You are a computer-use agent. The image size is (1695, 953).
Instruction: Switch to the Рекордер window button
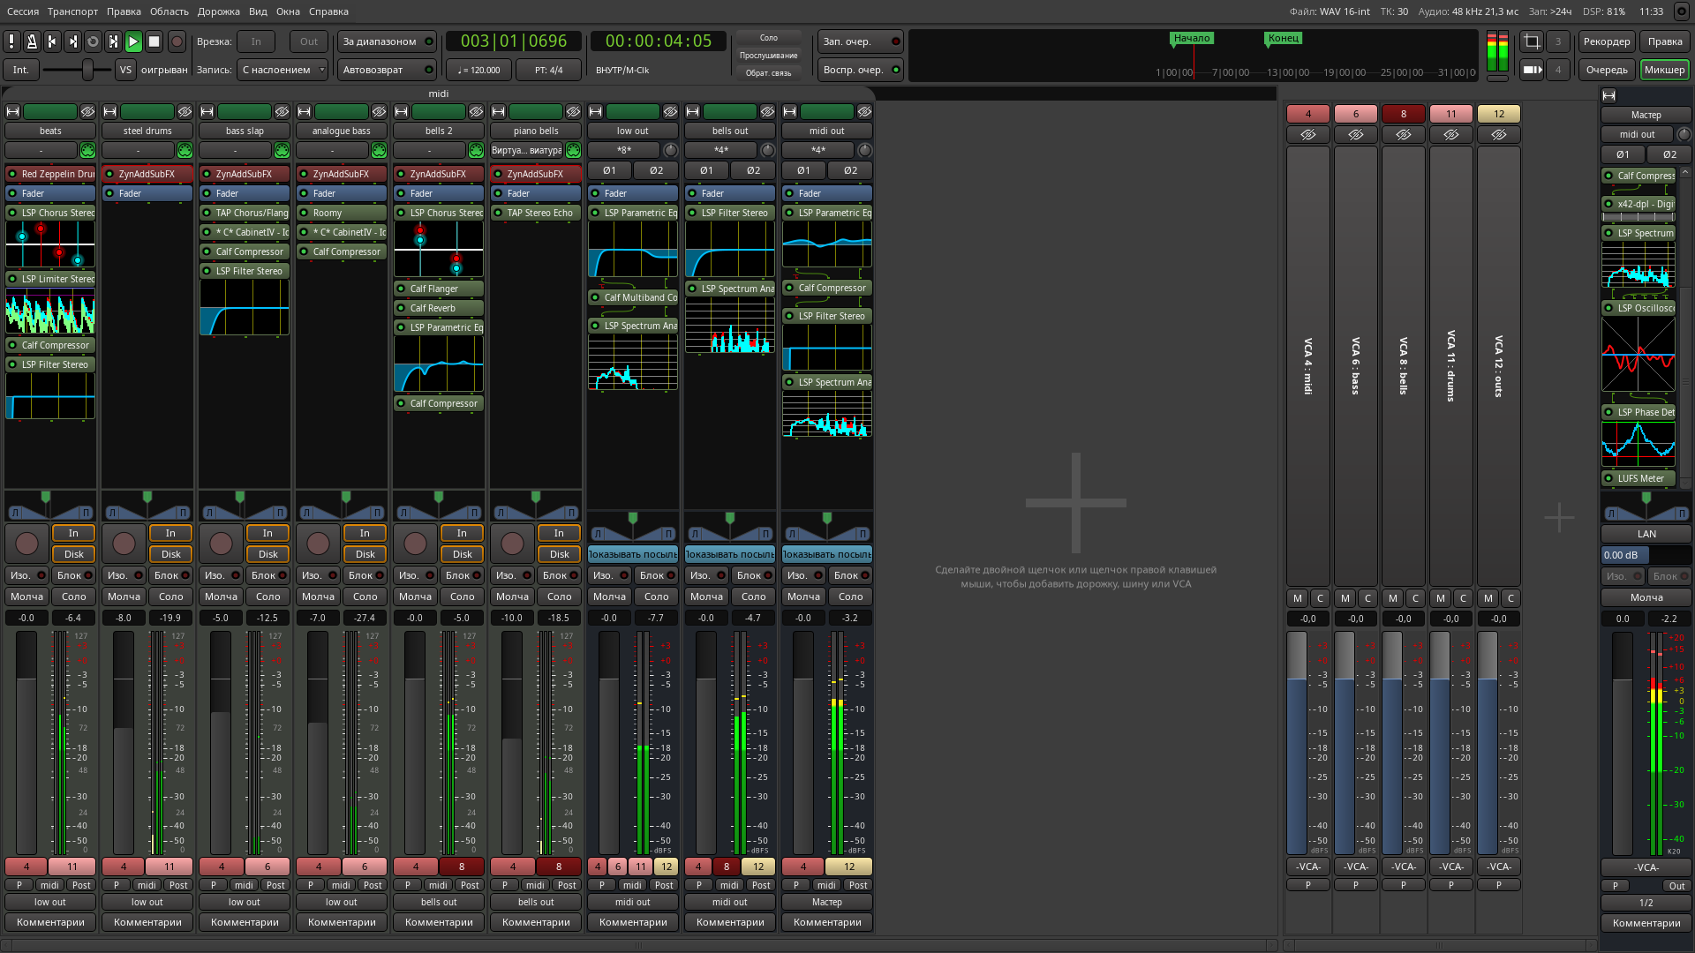[x=1606, y=41]
